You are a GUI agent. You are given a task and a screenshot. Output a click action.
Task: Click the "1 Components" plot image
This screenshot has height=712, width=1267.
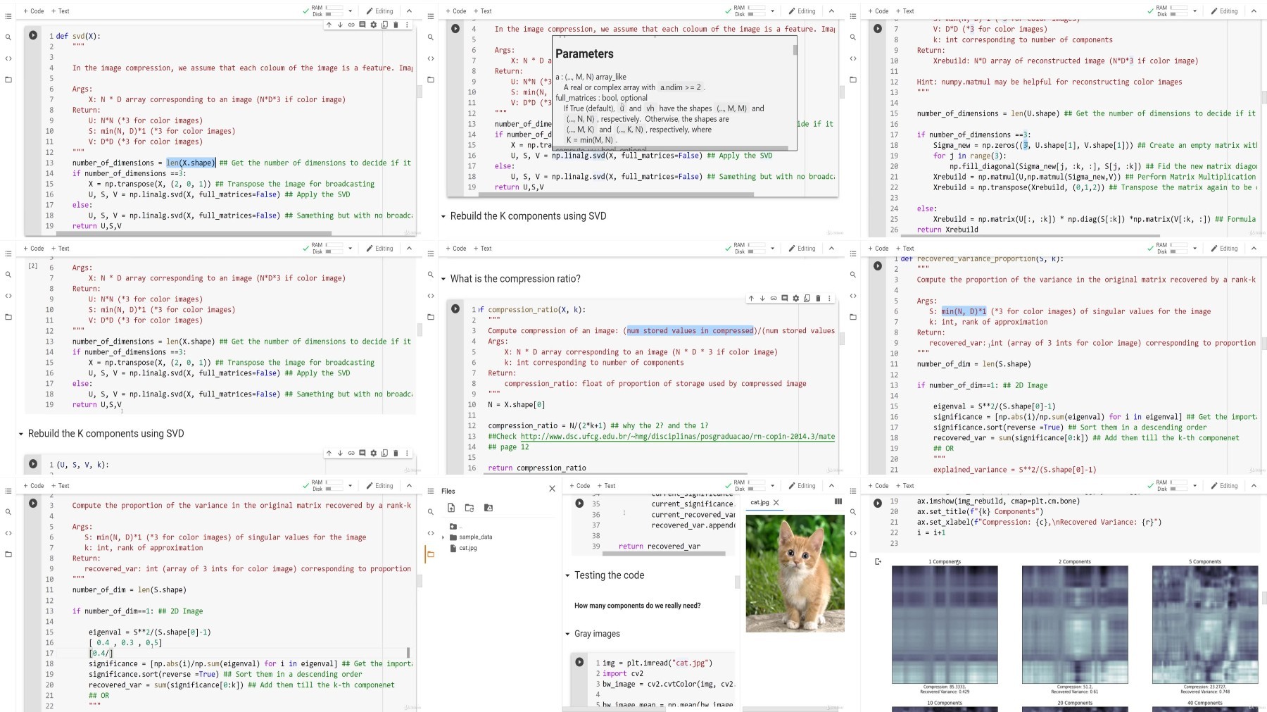click(945, 625)
